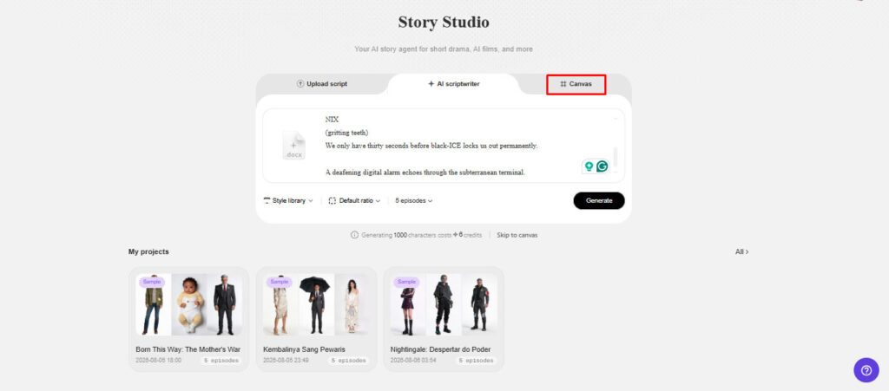Screen dimensions: 889x391
Task: Open the purple help button
Action: point(866,370)
